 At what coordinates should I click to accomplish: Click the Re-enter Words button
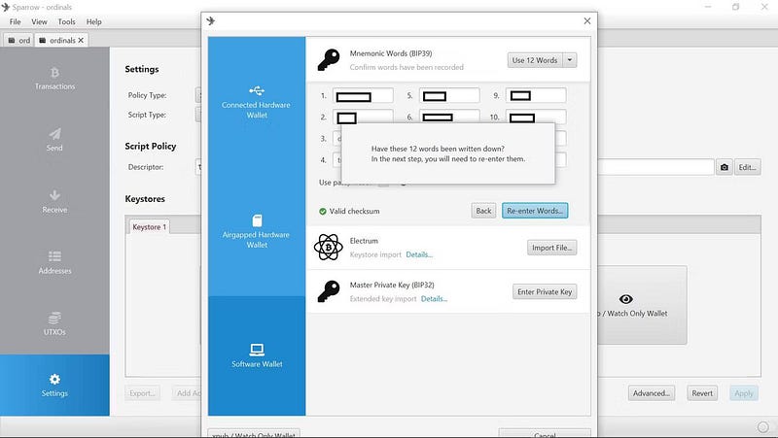[534, 211]
